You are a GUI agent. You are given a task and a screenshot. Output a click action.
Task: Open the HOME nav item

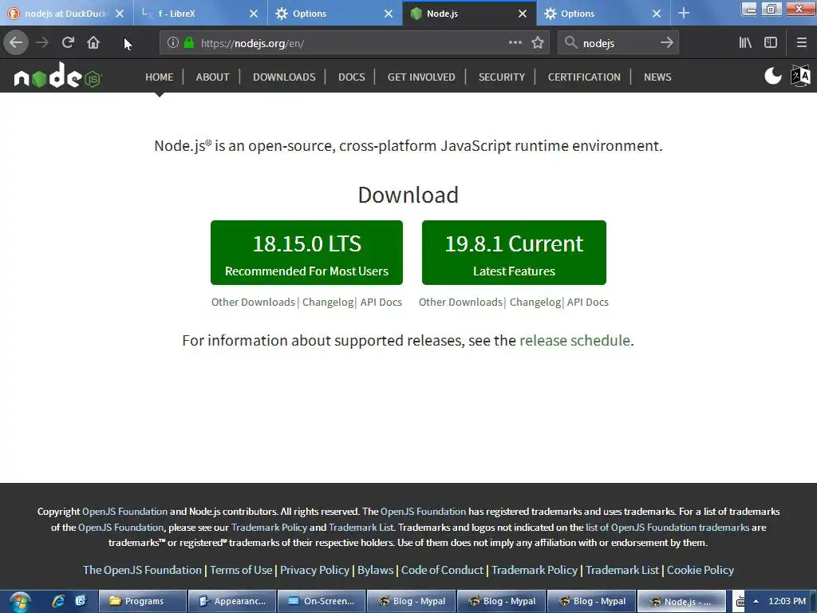pos(160,77)
